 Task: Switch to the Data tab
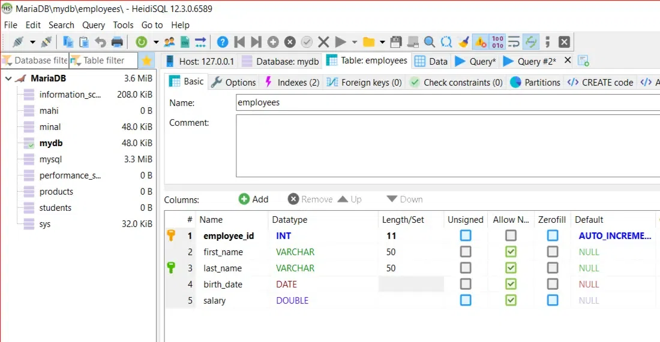point(431,61)
